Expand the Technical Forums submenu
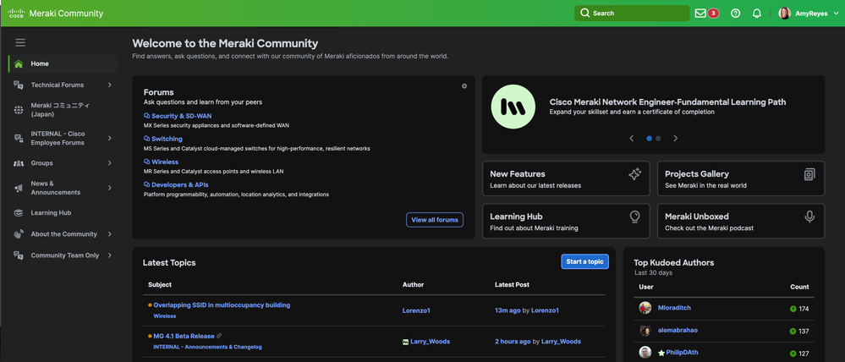The image size is (845, 362). coord(110,85)
